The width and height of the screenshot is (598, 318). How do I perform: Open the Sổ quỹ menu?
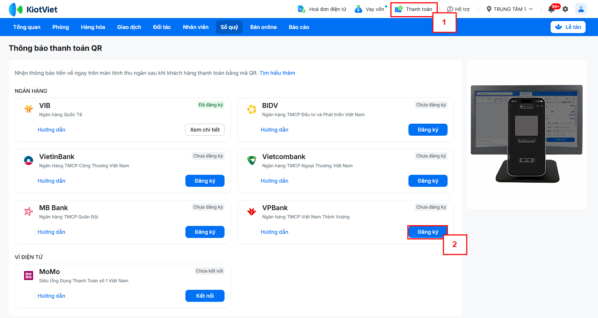pos(229,27)
